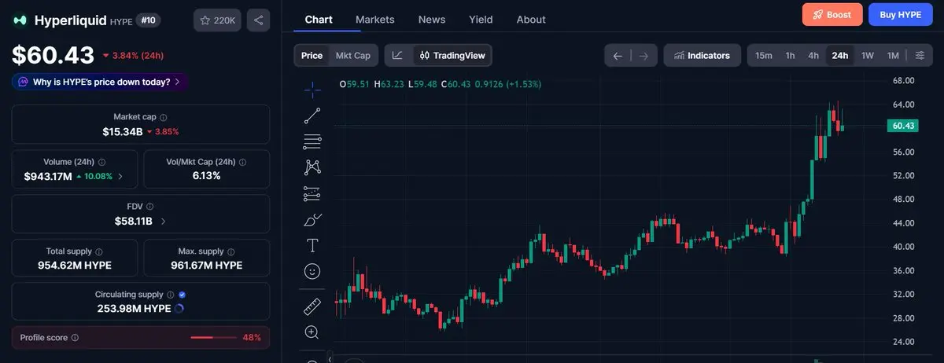Select the brush drawing tool
The image size is (944, 363).
pyautogui.click(x=312, y=219)
